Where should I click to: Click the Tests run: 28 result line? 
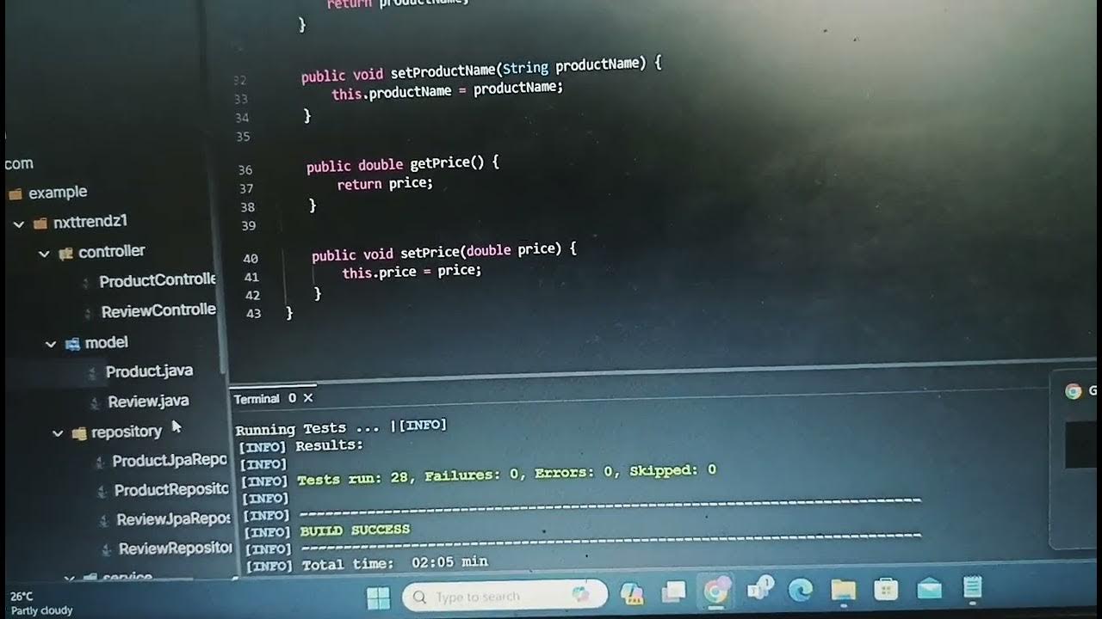point(506,475)
